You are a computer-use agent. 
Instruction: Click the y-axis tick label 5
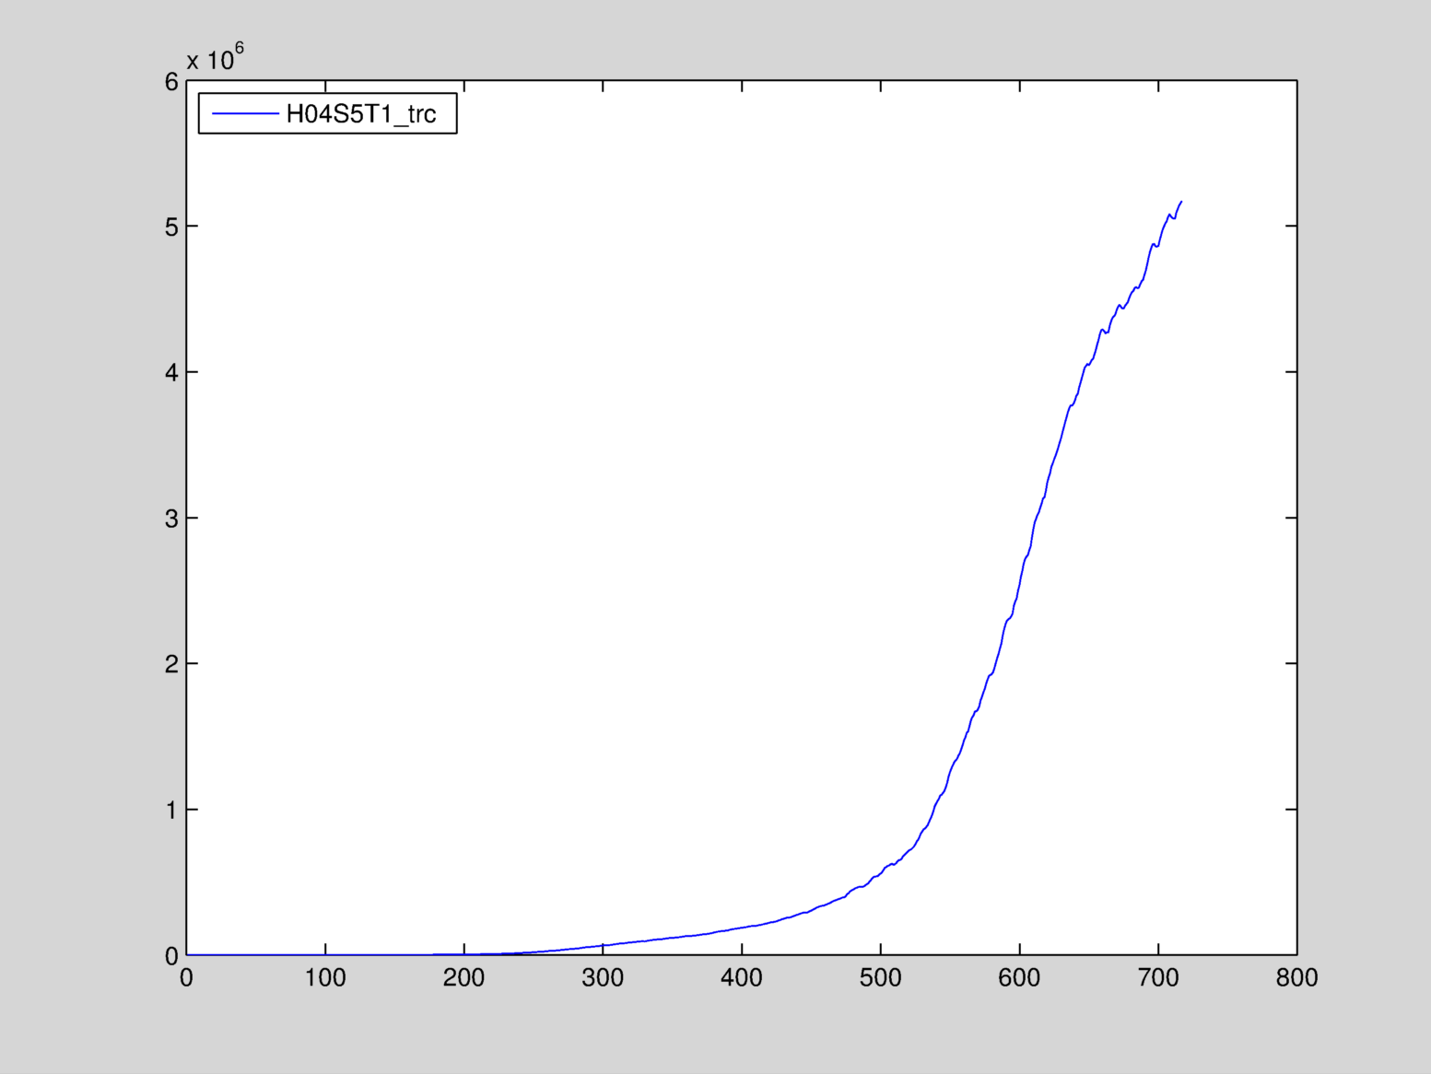coord(171,228)
